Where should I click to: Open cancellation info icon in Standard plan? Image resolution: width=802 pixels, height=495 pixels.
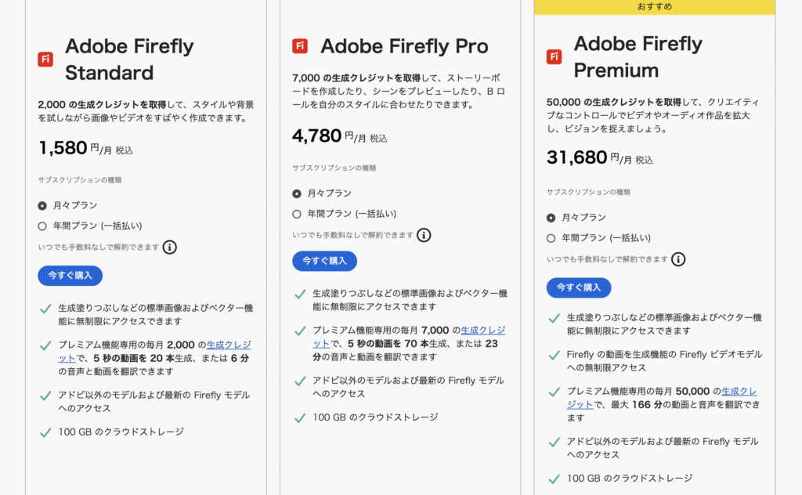pos(170,247)
